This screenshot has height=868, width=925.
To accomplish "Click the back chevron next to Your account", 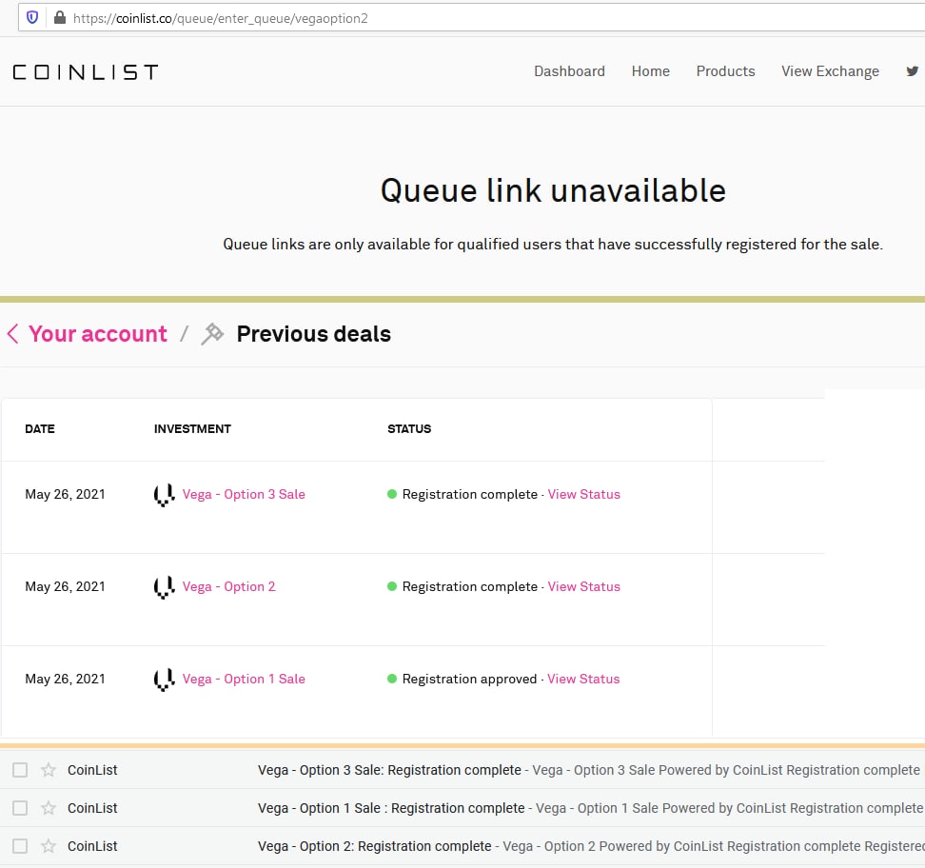I will tap(13, 334).
